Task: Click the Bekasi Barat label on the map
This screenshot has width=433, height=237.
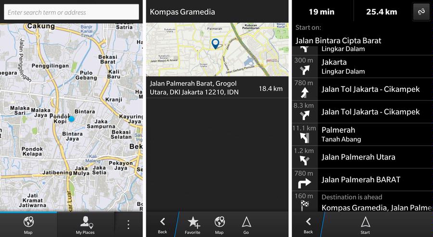Action: coord(108,59)
